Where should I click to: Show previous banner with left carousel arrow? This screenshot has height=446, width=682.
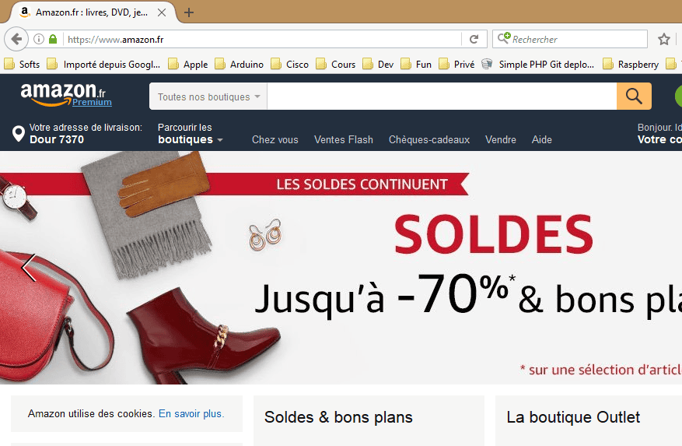coord(29,268)
